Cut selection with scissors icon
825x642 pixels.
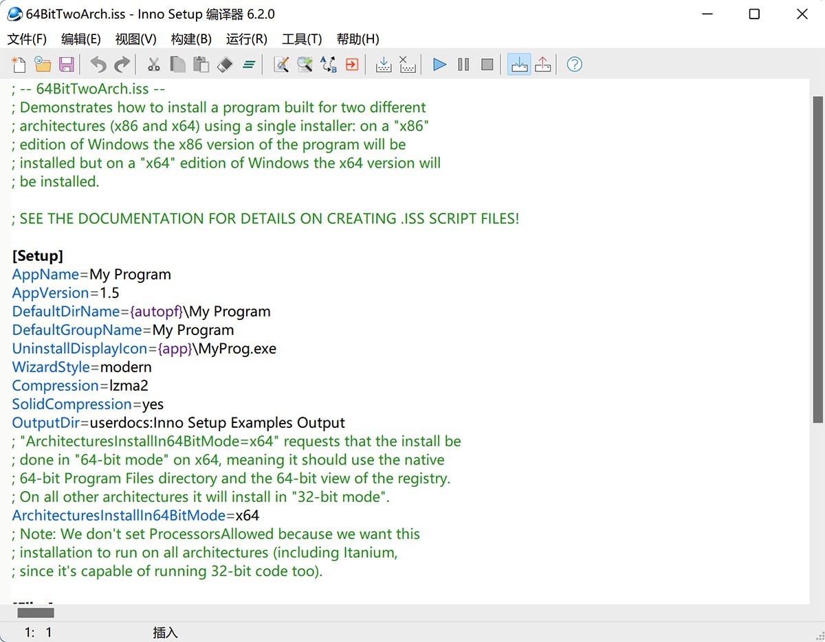pyautogui.click(x=154, y=65)
